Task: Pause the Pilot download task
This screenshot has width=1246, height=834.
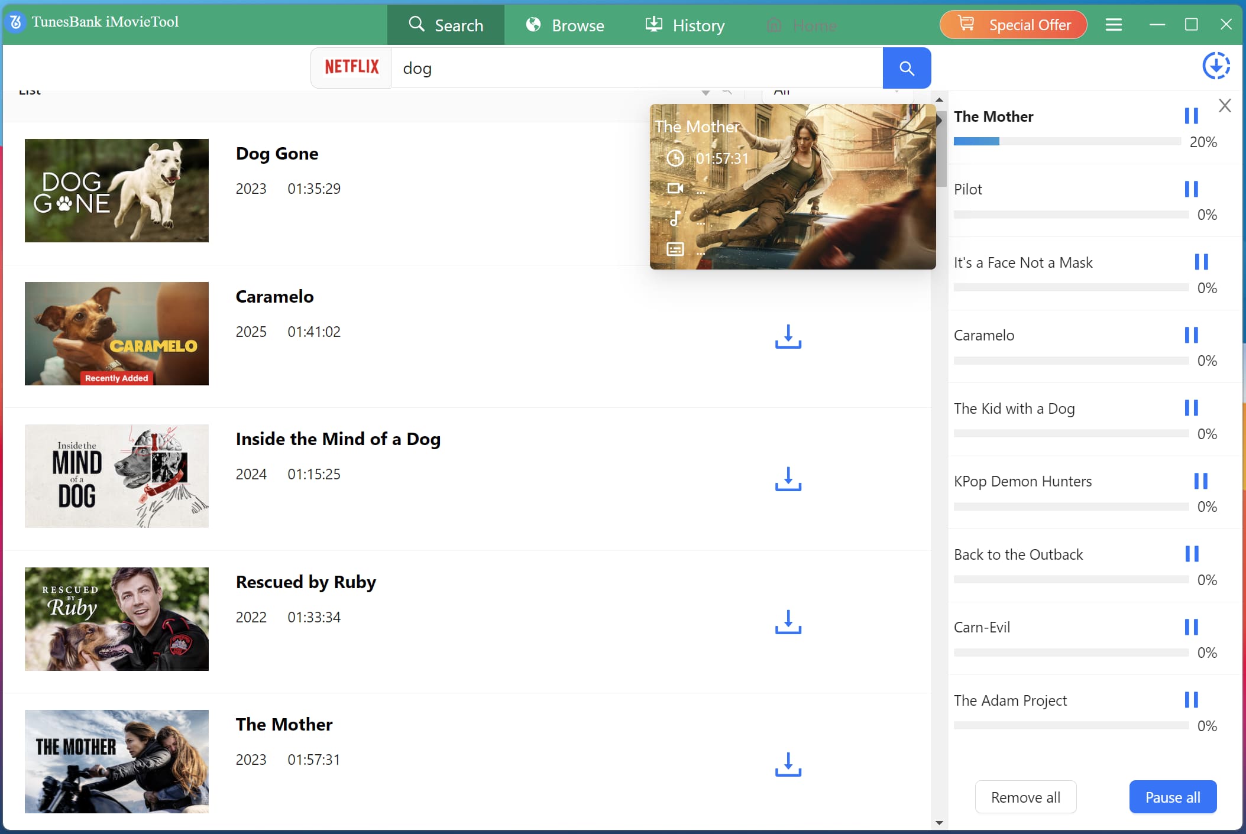Action: [x=1193, y=189]
